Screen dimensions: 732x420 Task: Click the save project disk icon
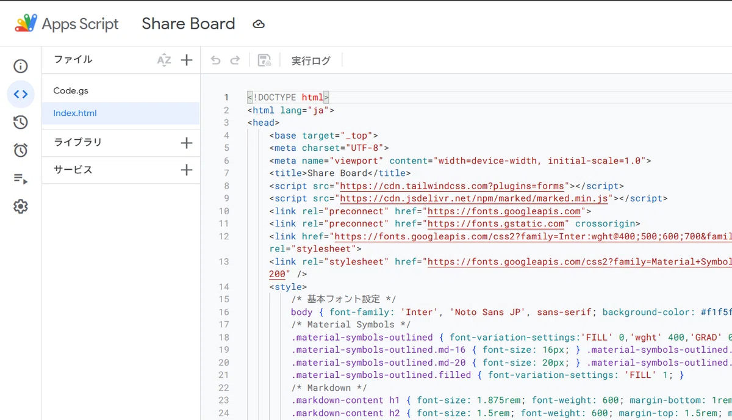point(264,60)
